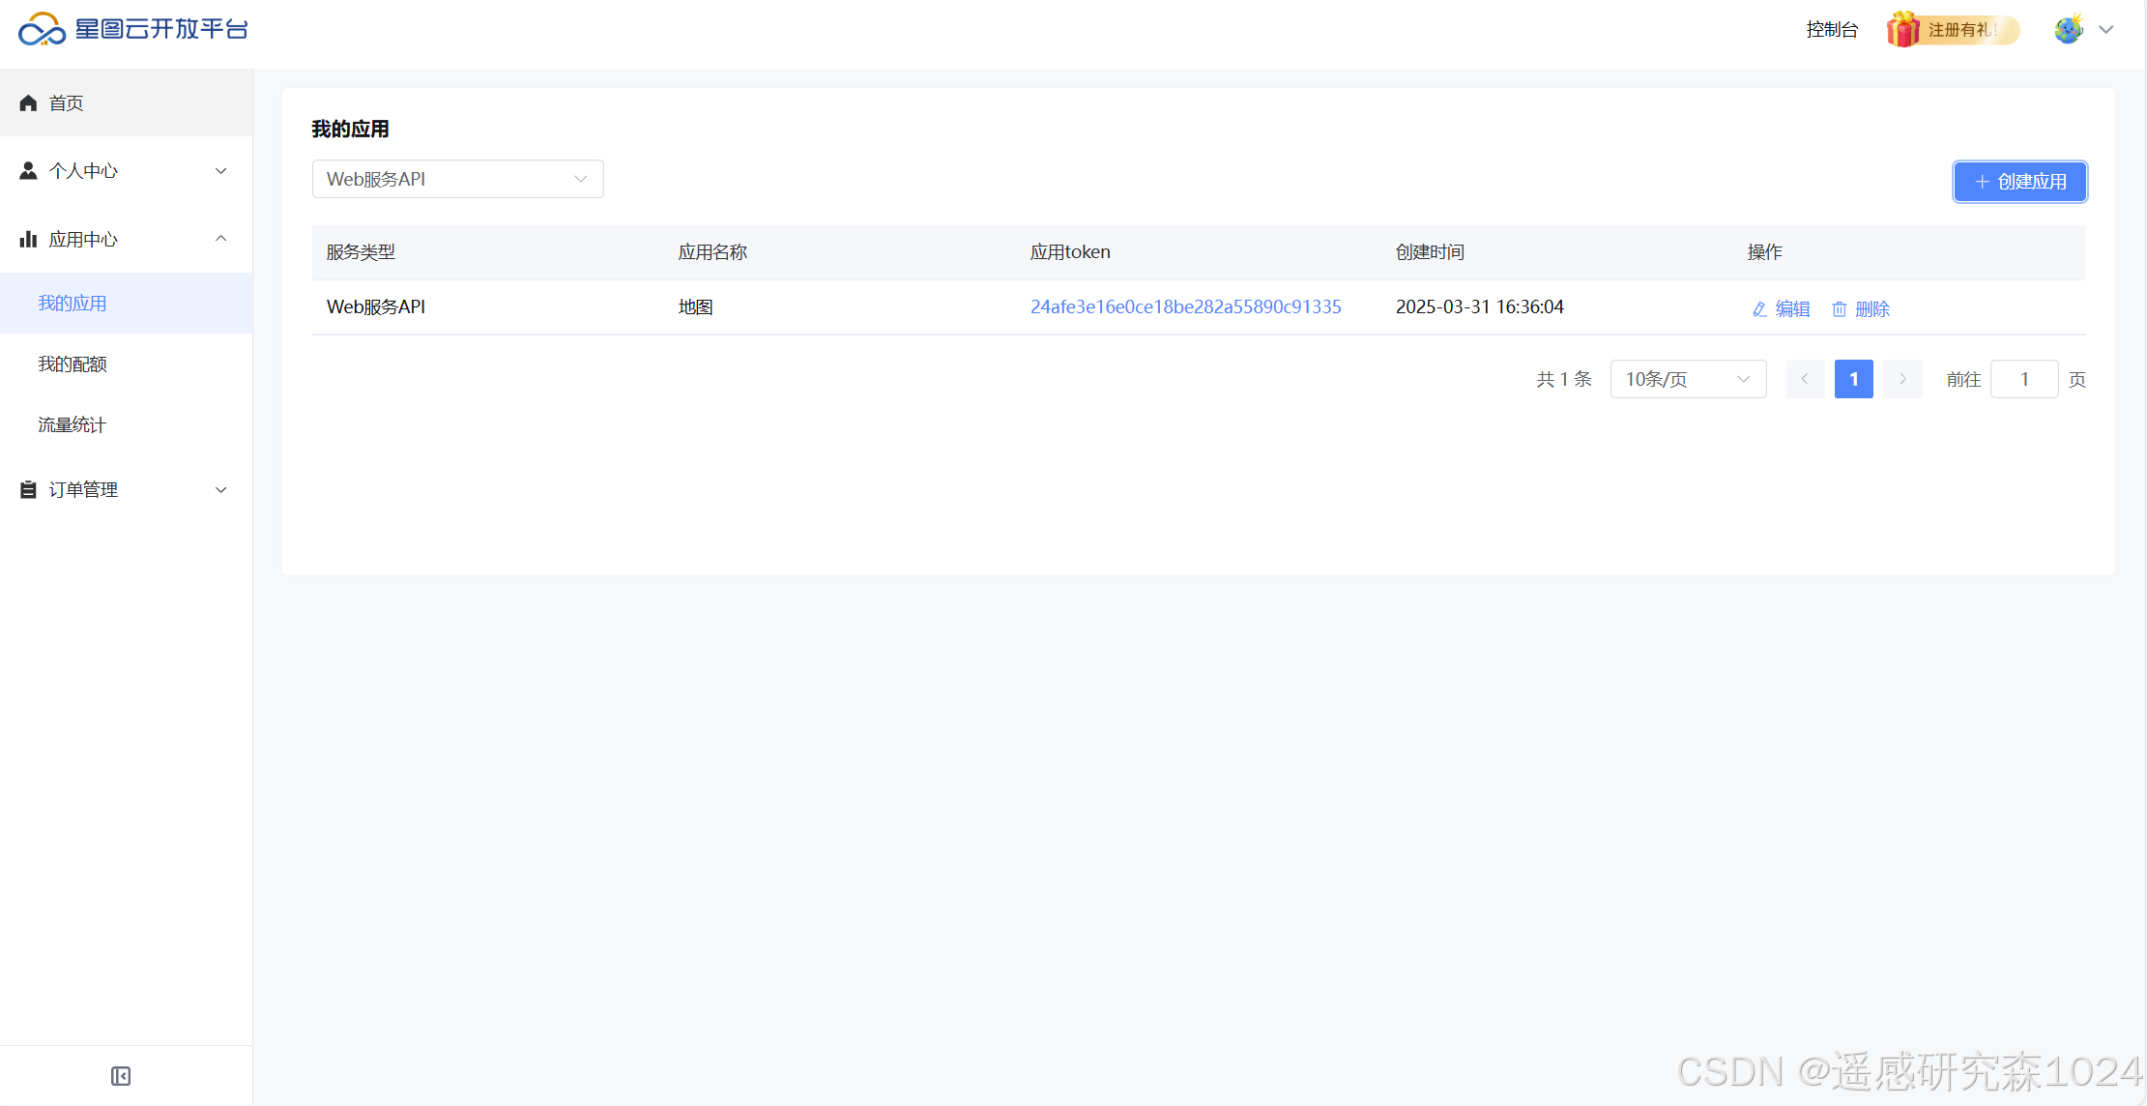
Task: Click the 星图云开放平台 cloud logo
Action: tap(43, 30)
